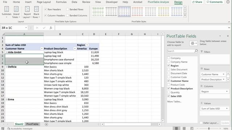
Task: Click the formula bar enter checkmark
Action: [x=44, y=28]
